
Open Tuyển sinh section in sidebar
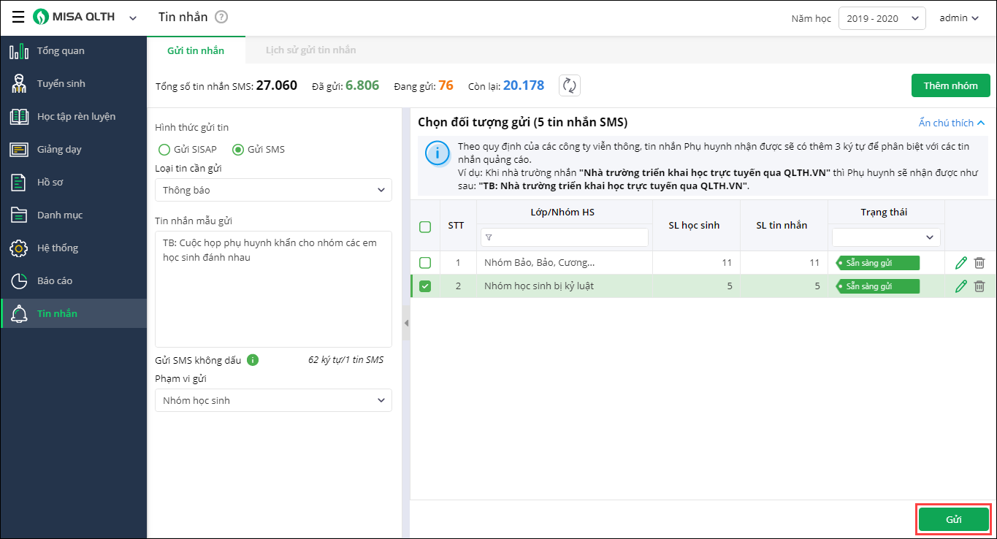pyautogui.click(x=74, y=84)
